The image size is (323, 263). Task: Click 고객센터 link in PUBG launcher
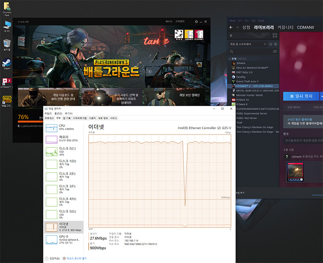[180, 21]
